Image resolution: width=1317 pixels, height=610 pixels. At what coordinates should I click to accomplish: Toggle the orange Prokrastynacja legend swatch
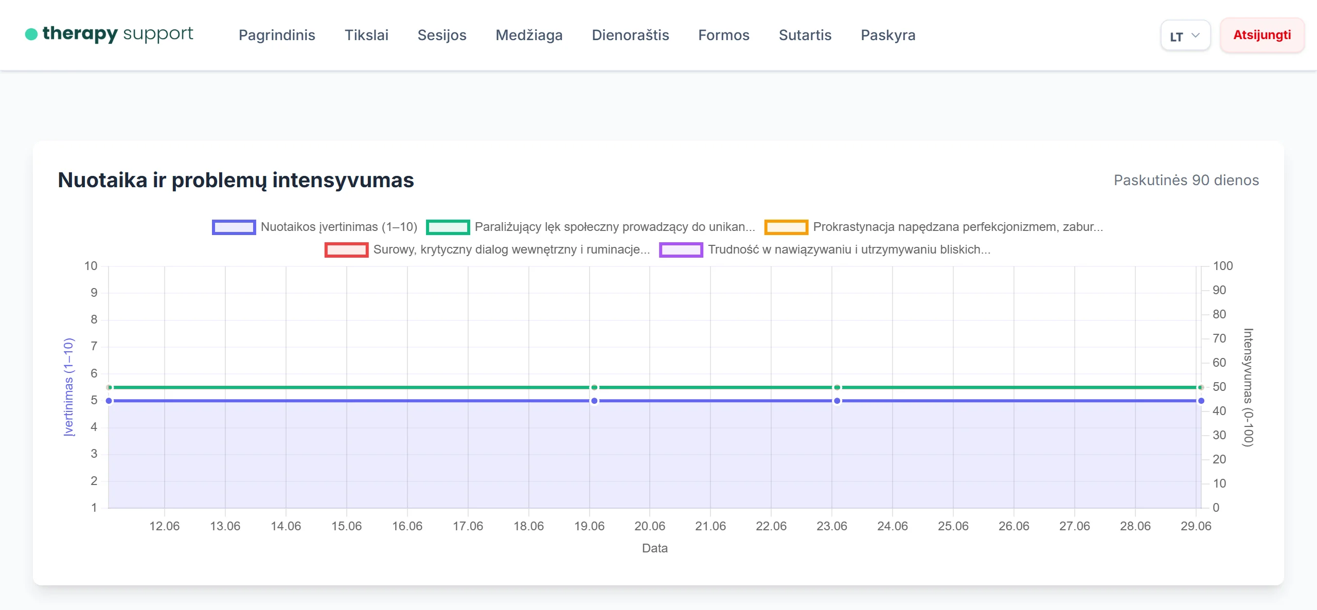tap(786, 227)
